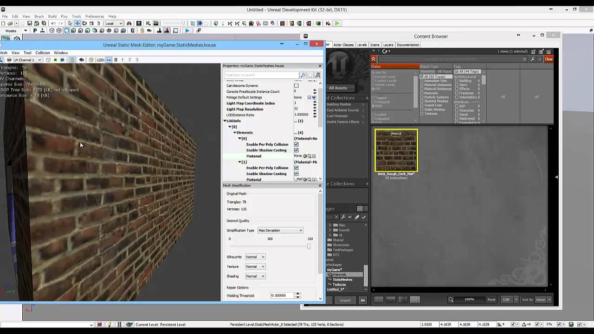Viewport: 594px width, 334px height.
Task: Click the blue play button in Modes toolbar
Action: pos(187,31)
